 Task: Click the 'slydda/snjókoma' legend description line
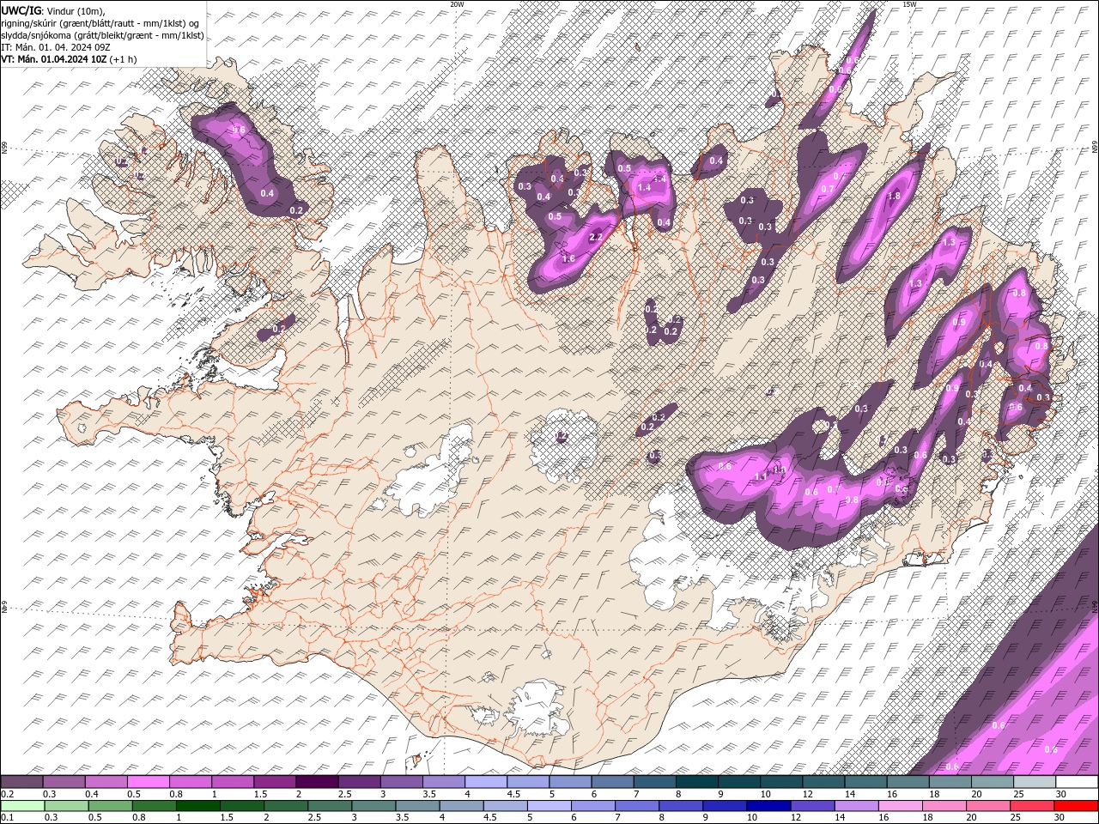(x=100, y=35)
